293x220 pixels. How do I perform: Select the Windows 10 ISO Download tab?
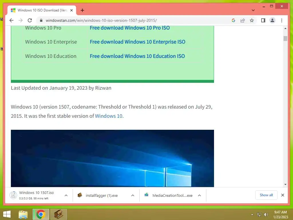pos(42,10)
